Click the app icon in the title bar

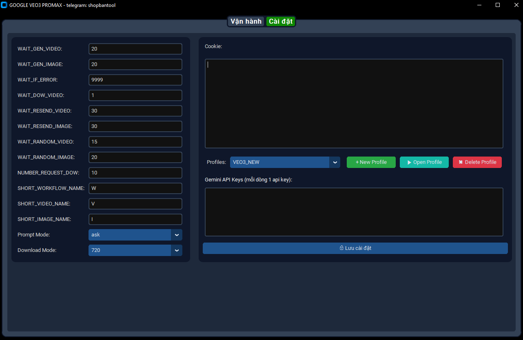(x=4, y=5)
